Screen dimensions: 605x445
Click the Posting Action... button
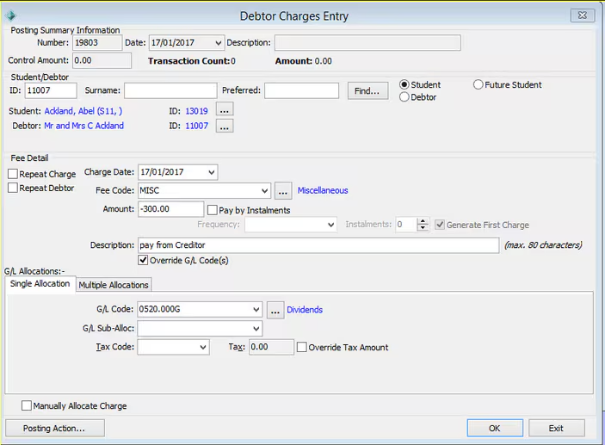(x=55, y=428)
